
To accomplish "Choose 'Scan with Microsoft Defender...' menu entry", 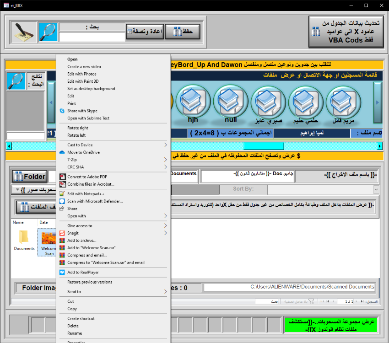I will [95, 201].
